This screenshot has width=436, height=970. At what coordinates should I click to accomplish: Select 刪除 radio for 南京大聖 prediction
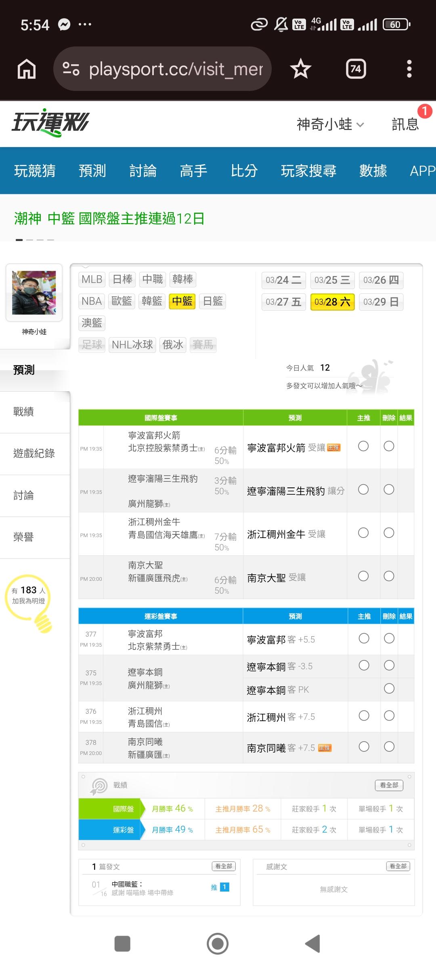(x=389, y=576)
